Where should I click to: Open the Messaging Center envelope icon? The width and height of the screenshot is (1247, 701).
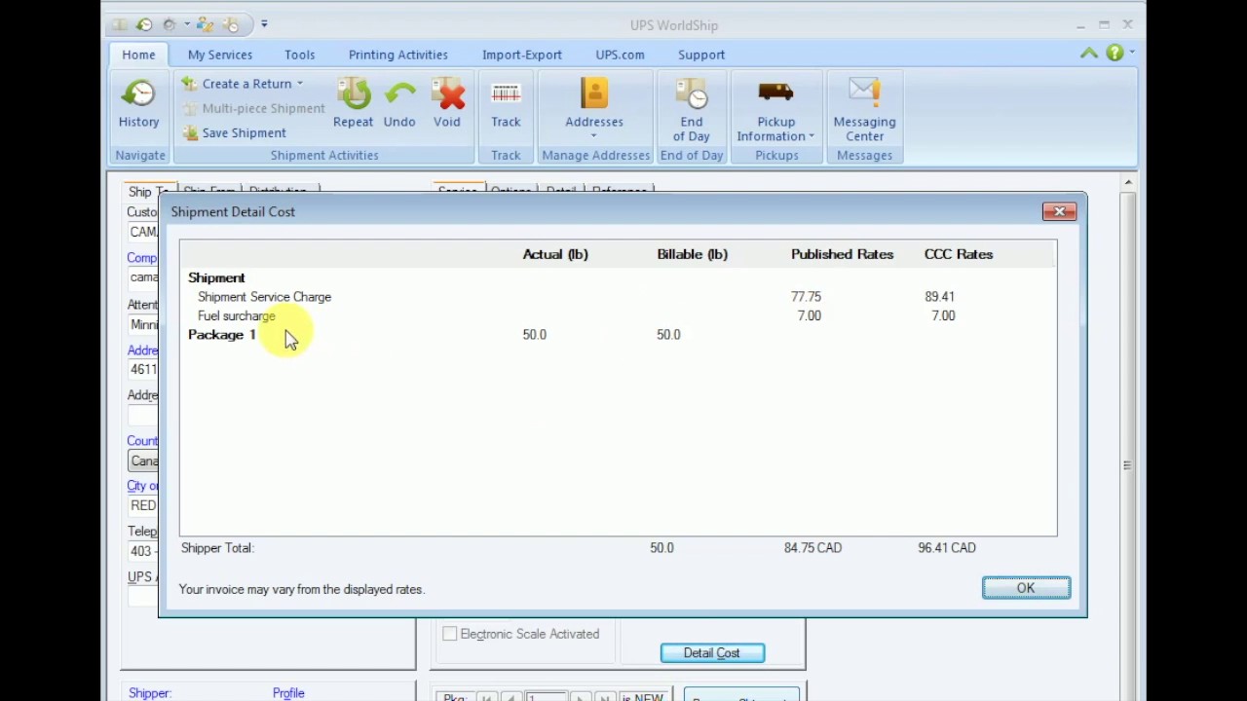pyautogui.click(x=864, y=92)
